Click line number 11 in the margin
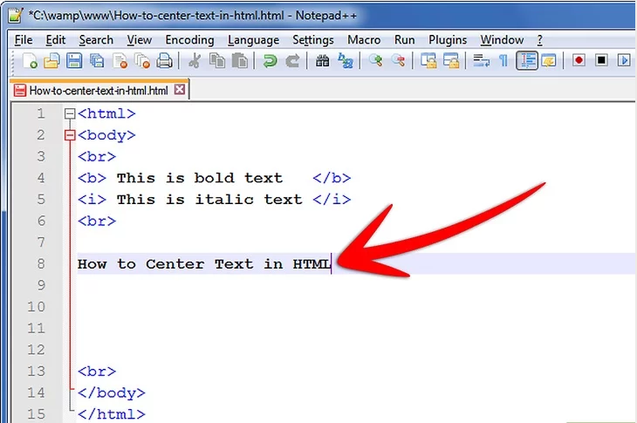This screenshot has width=637, height=423. pos(36,329)
